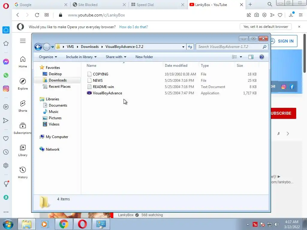This screenshot has width=307, height=230.
Task: Open Opera settings gear sidebar icon
Action: tap(6, 165)
